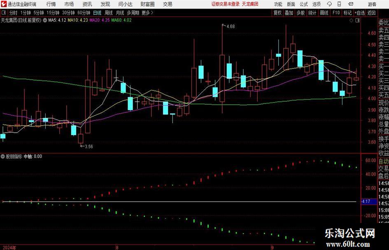Click the month 8 timeline marker
The image size is (389, 250).
[117, 248]
